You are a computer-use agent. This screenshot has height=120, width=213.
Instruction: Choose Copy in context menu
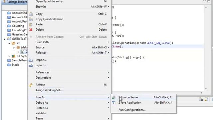tap(70, 14)
